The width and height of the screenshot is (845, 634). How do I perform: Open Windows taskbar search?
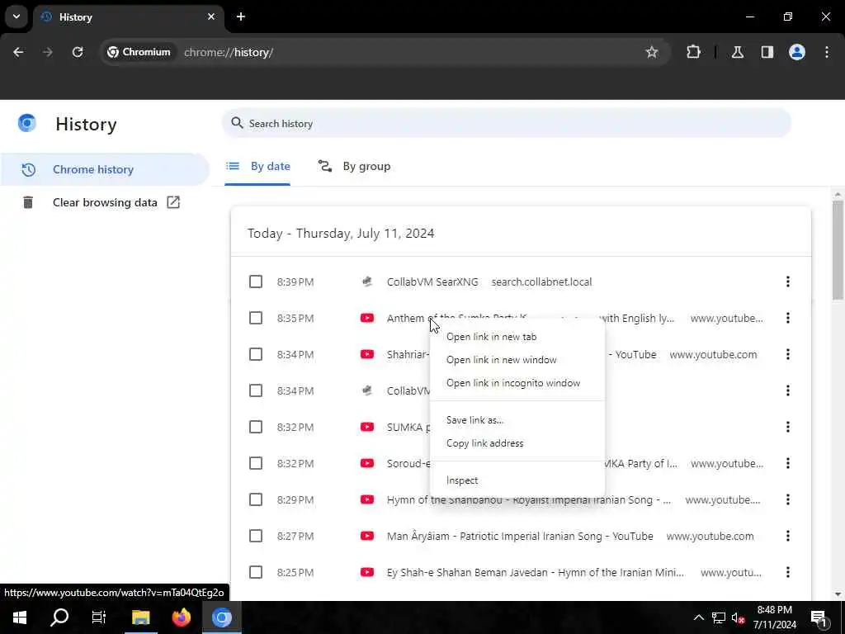pyautogui.click(x=59, y=617)
